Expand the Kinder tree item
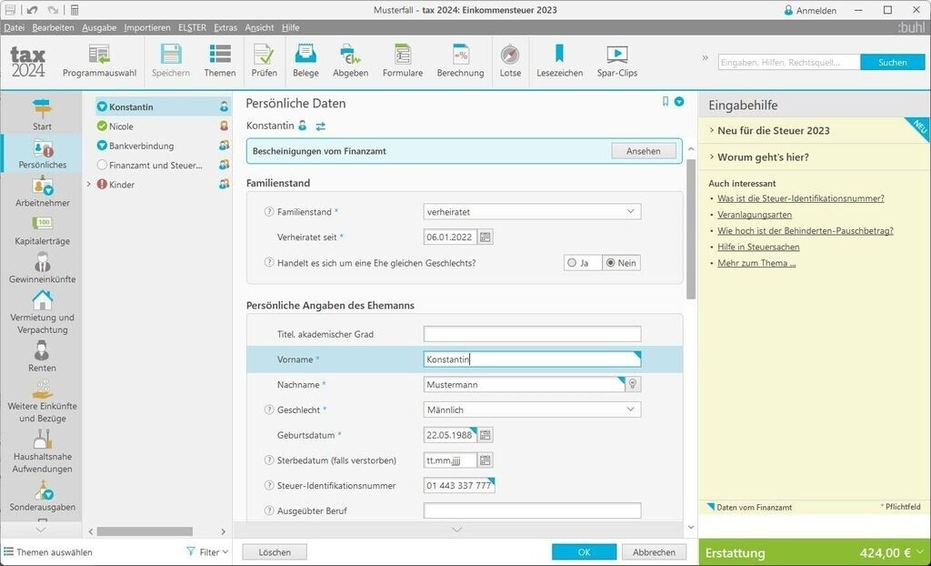 tap(89, 185)
